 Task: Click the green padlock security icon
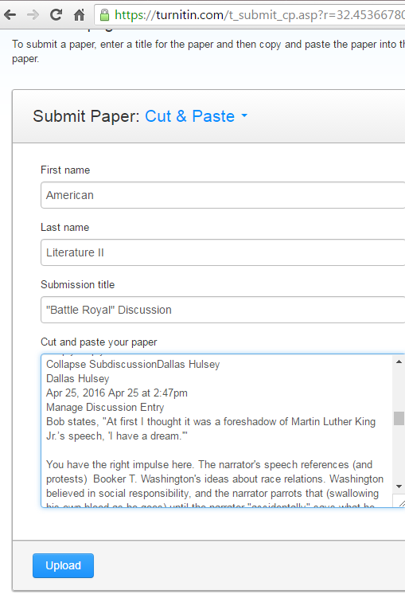click(104, 15)
